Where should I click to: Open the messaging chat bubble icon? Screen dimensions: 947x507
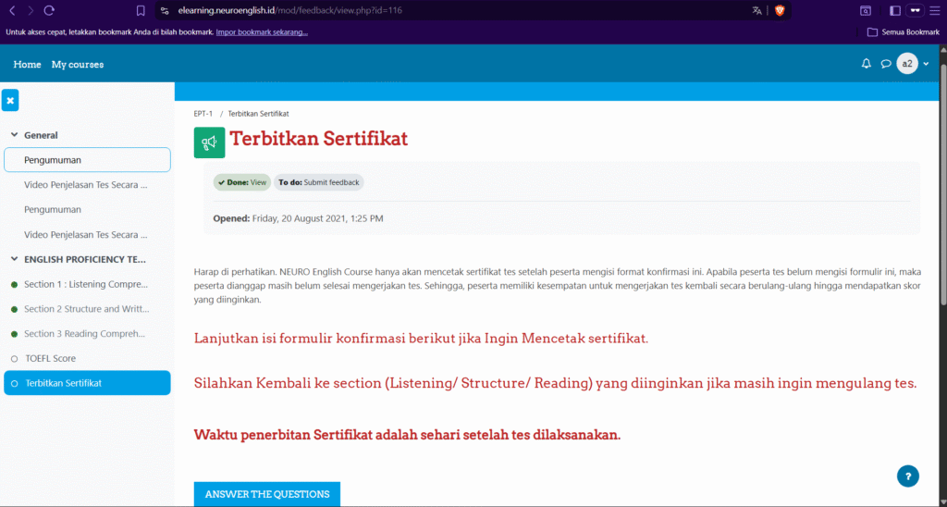886,64
